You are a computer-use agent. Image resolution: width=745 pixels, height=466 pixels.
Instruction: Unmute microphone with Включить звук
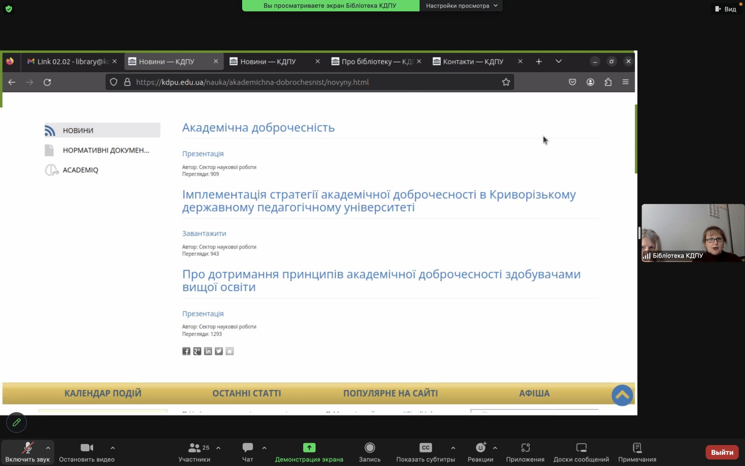27,452
